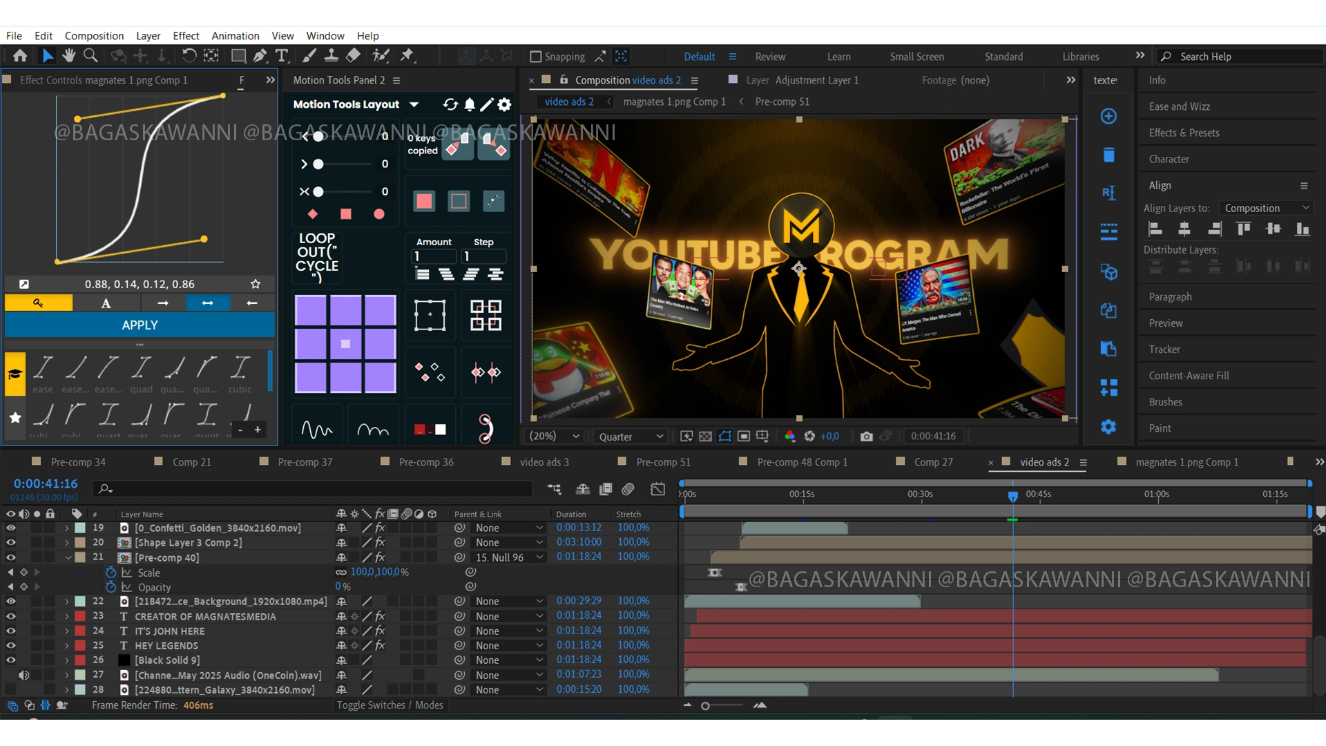Click Motion Tools refresh arrows icon
Screen dimensions: 1326x746
(x=450, y=104)
